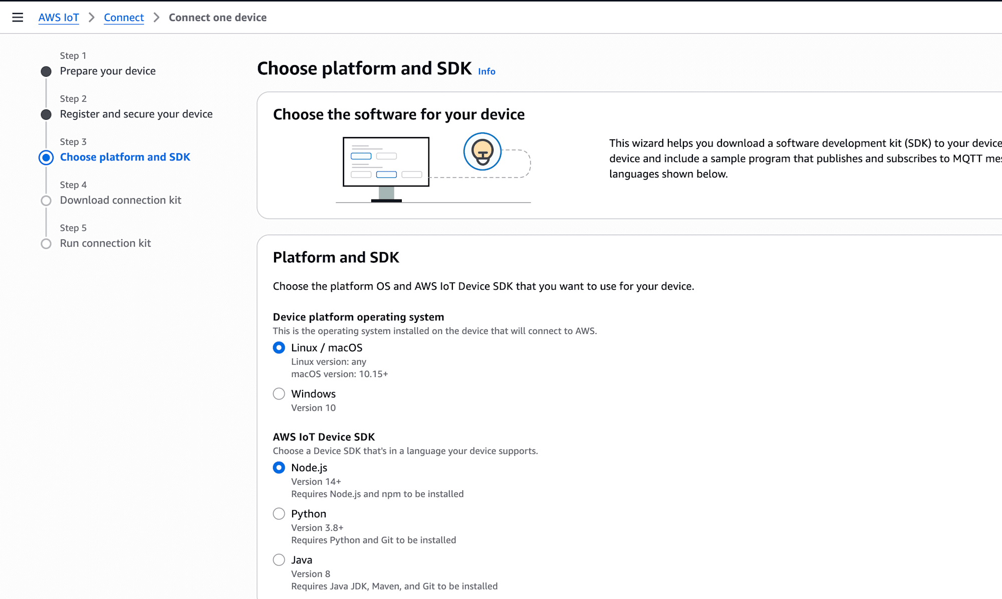The height and width of the screenshot is (599, 1002).
Task: Click the 'Version 14+' Node.js text
Action: 316,482
